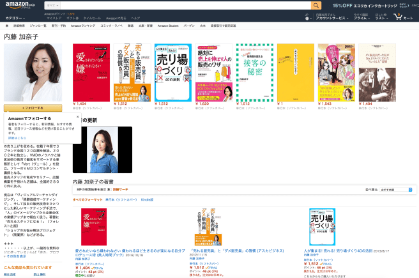This screenshot has height=278, width=419.
Task: Open ヘルプ in the top nav
Action: [x=135, y=18]
